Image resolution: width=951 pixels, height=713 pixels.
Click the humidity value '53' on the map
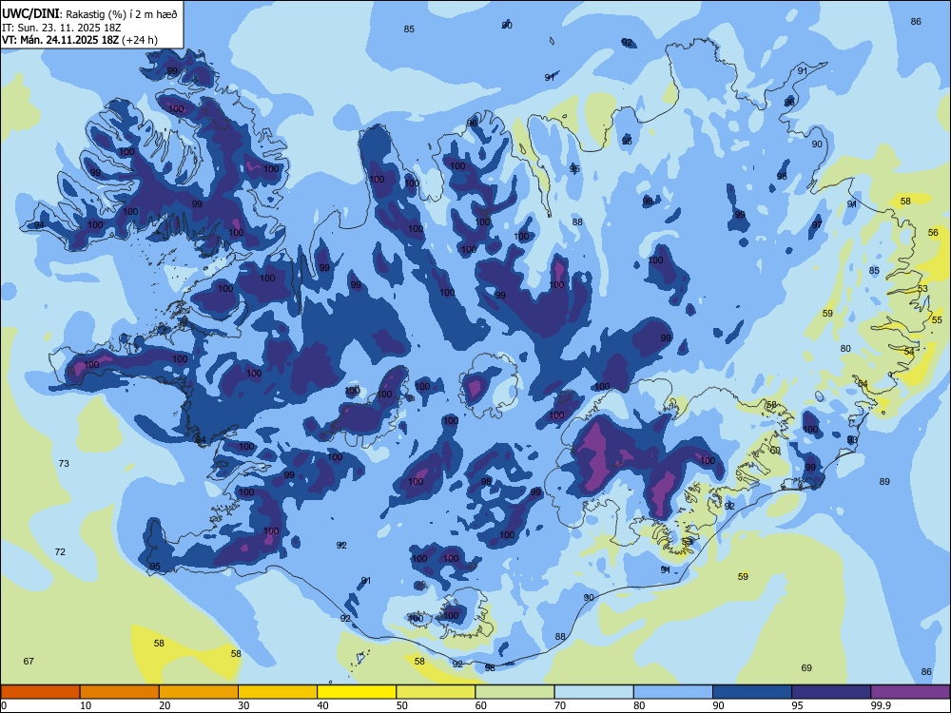tap(922, 289)
